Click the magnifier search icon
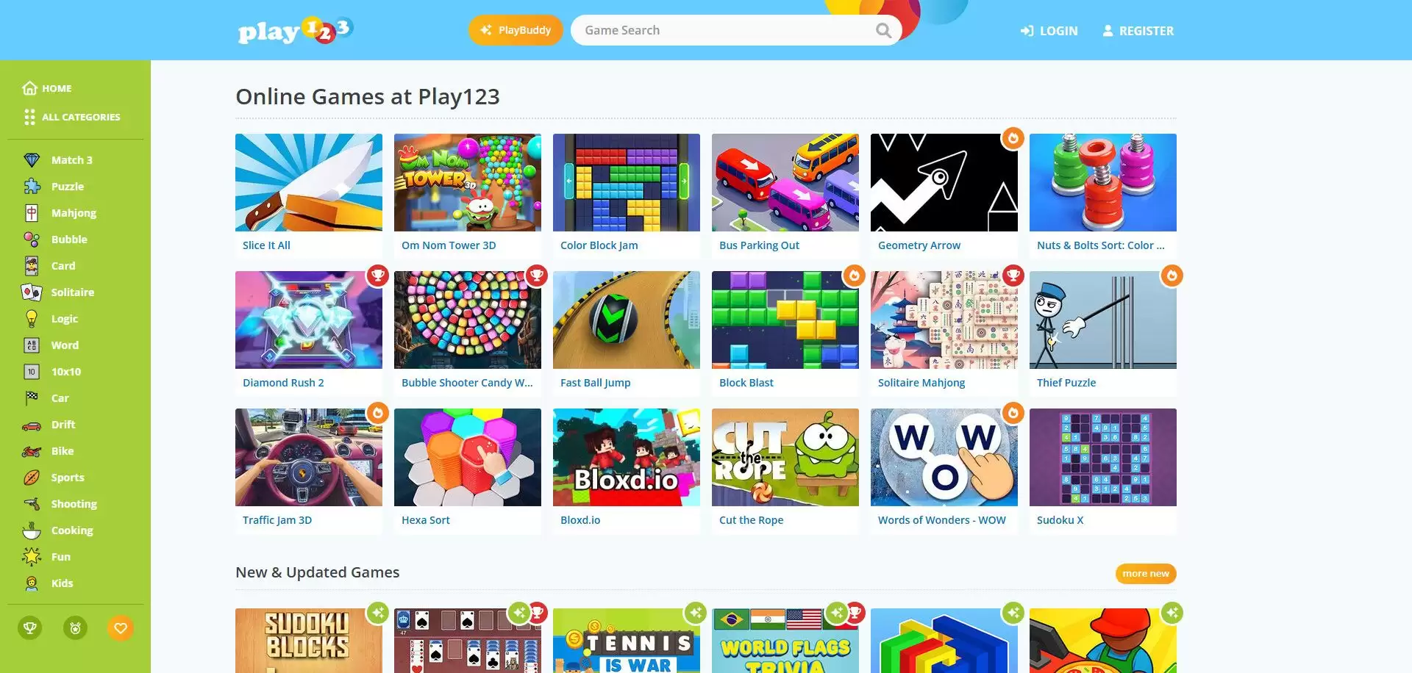The image size is (1412, 673). [883, 30]
